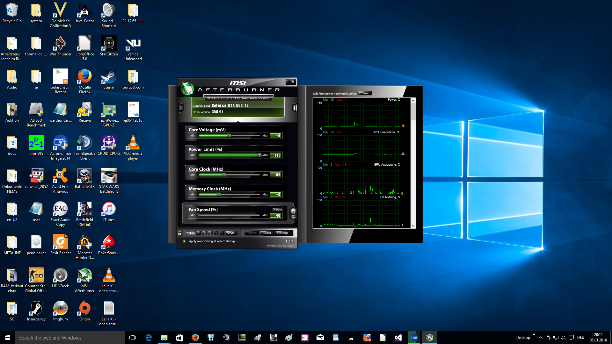Detach the Hardware Monitor panel
This screenshot has width=612, height=344.
click(364, 93)
